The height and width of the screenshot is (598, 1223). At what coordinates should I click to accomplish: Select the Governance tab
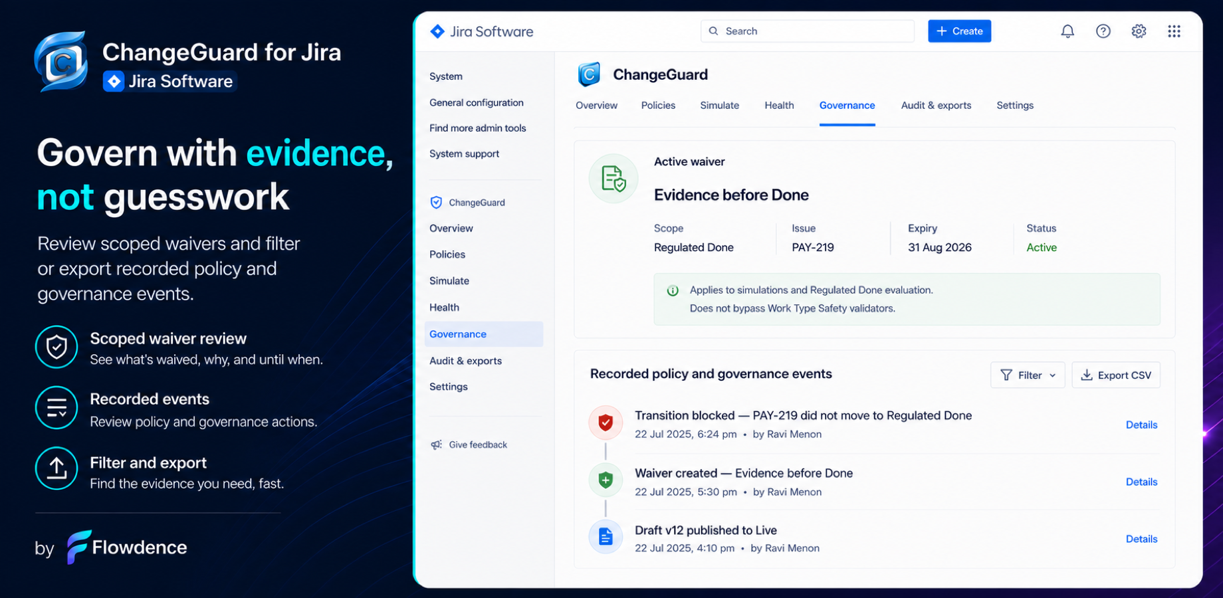click(847, 106)
